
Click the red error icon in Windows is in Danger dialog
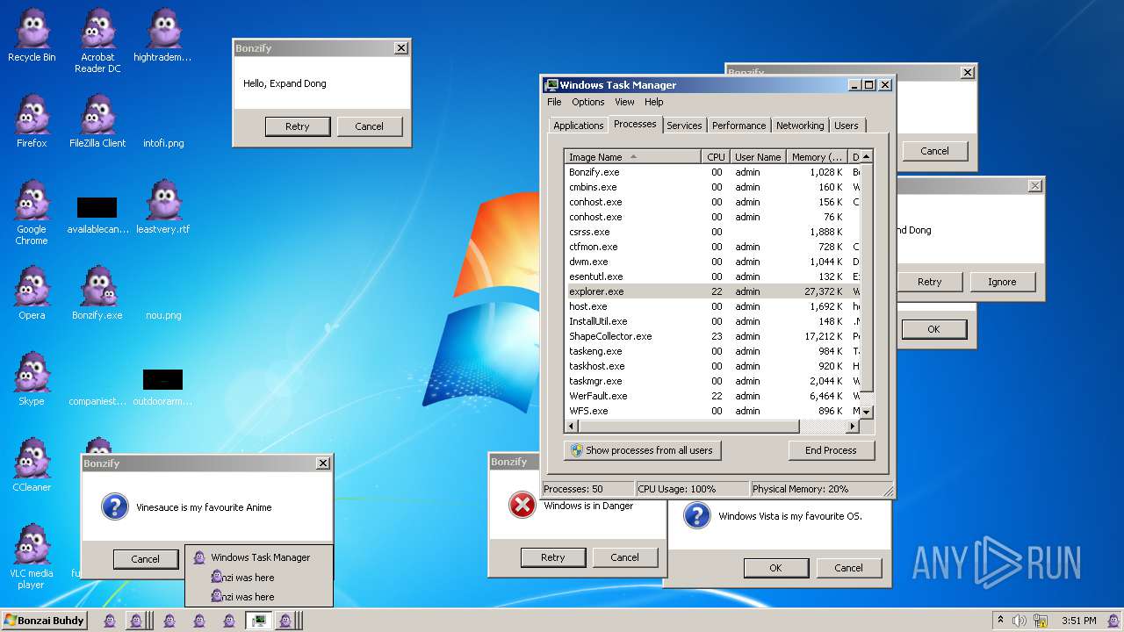522,505
